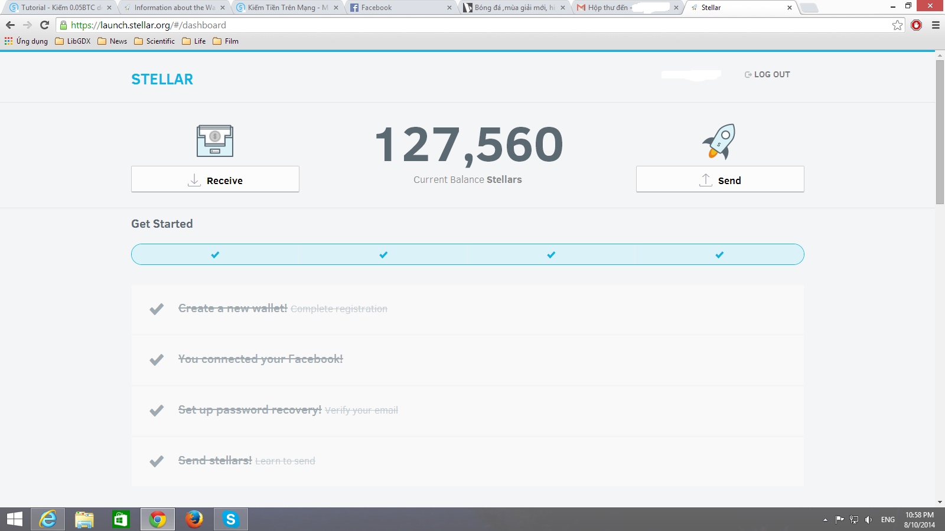Switch to the Hộp thư đến Gmail tab
The image size is (945, 531).
click(628, 8)
